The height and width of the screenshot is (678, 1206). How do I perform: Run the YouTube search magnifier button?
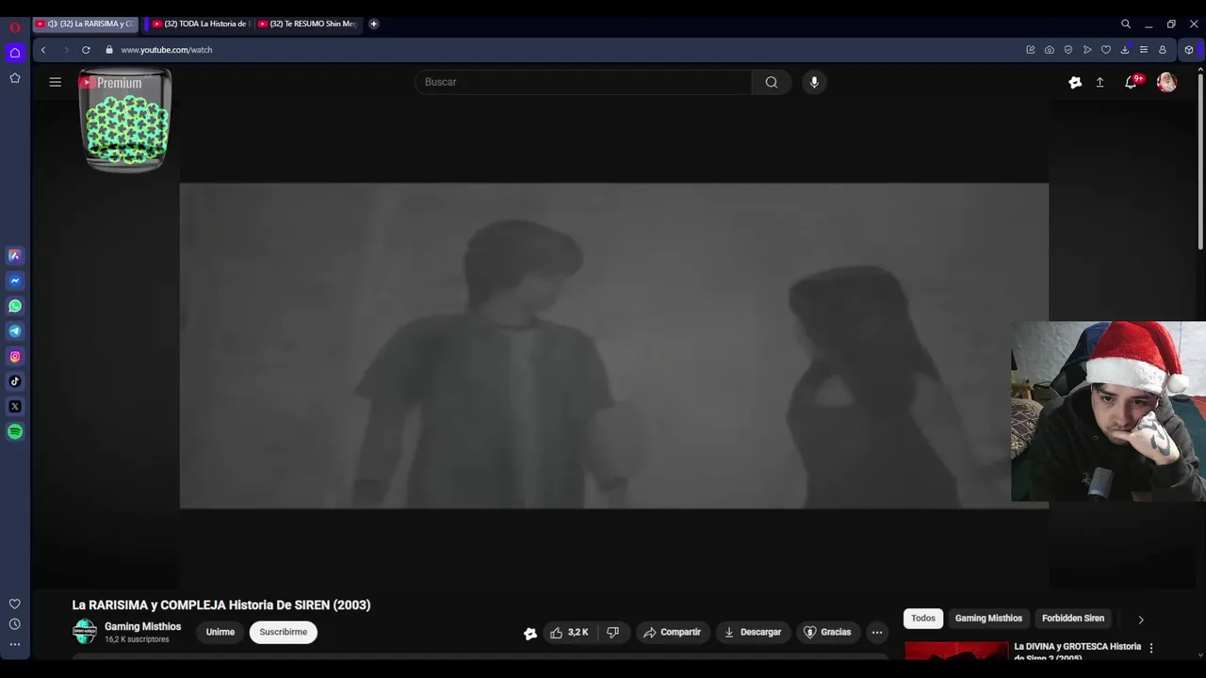772,82
